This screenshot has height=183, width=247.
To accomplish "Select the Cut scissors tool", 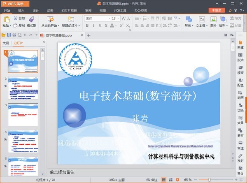I will click(x=16, y=19).
